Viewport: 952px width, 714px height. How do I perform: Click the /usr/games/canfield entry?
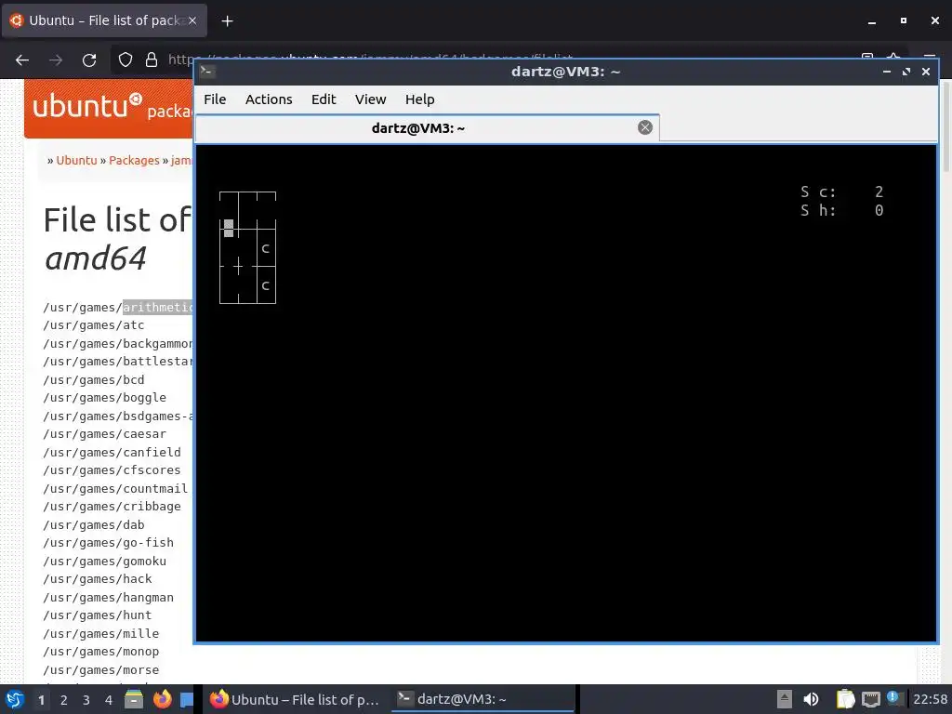pyautogui.click(x=112, y=453)
